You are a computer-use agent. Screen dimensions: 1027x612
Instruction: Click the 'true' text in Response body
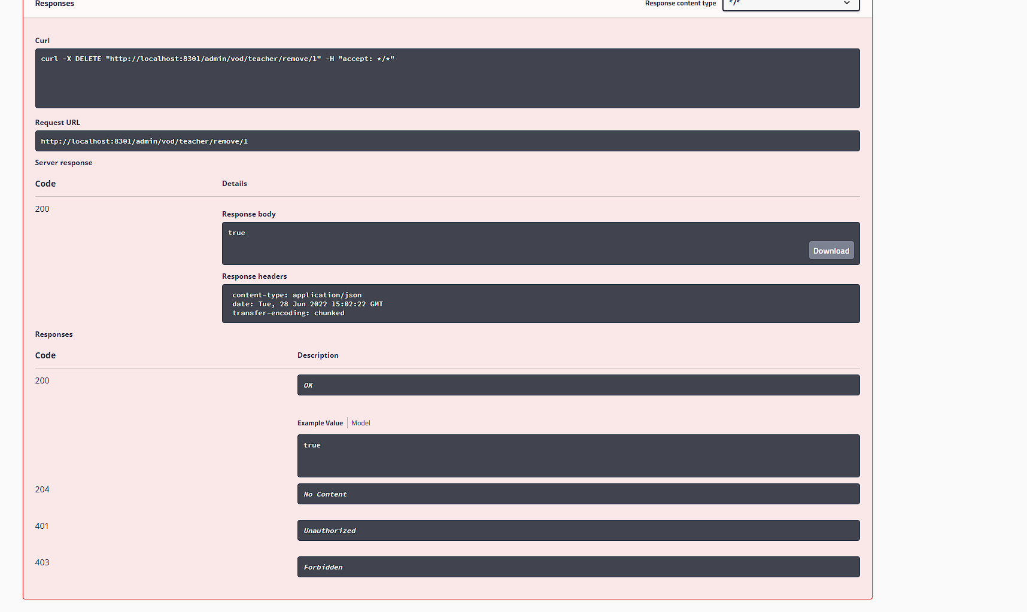[x=237, y=233]
